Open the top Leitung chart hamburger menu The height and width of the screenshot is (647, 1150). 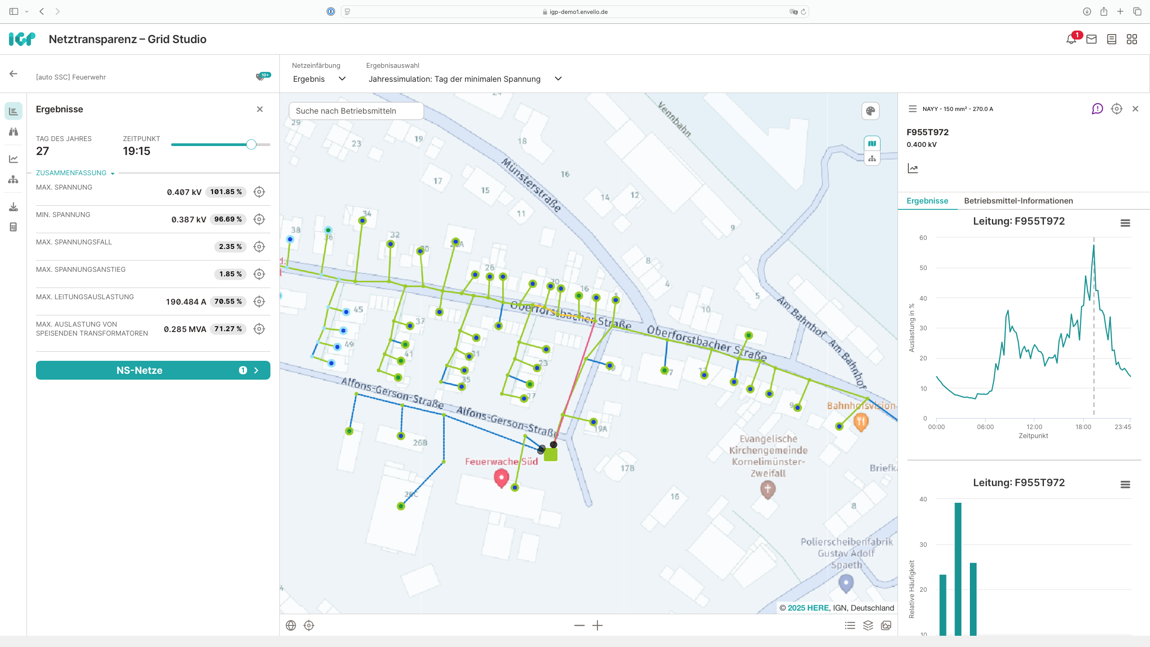pos(1125,223)
